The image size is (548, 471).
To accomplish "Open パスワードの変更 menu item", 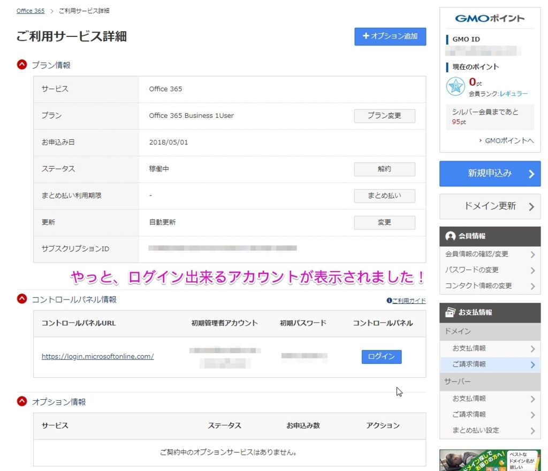I will point(490,270).
